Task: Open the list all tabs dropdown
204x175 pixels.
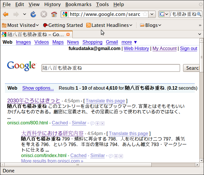Action: [200, 34]
